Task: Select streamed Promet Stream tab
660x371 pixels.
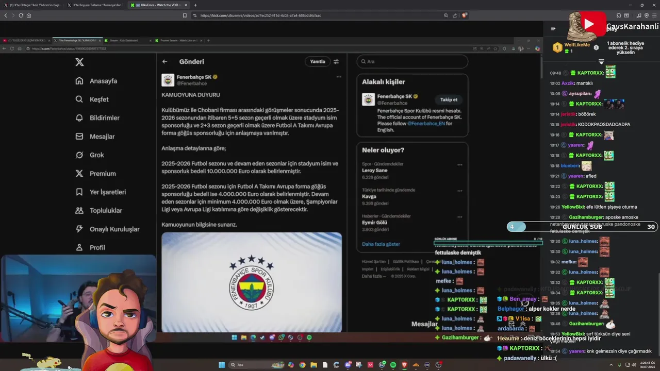Action: 179,40
